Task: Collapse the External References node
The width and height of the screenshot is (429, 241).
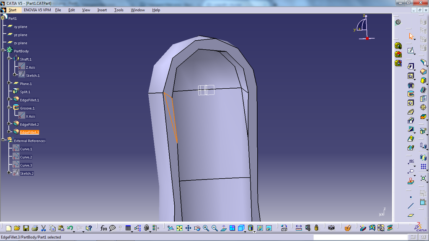Action: [3, 140]
